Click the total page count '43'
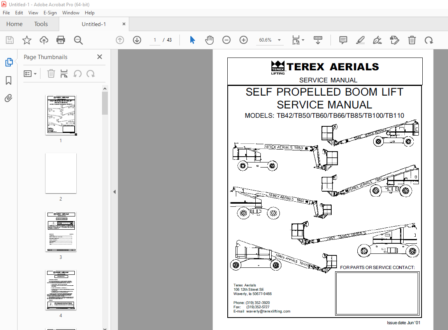 [x=169, y=40]
